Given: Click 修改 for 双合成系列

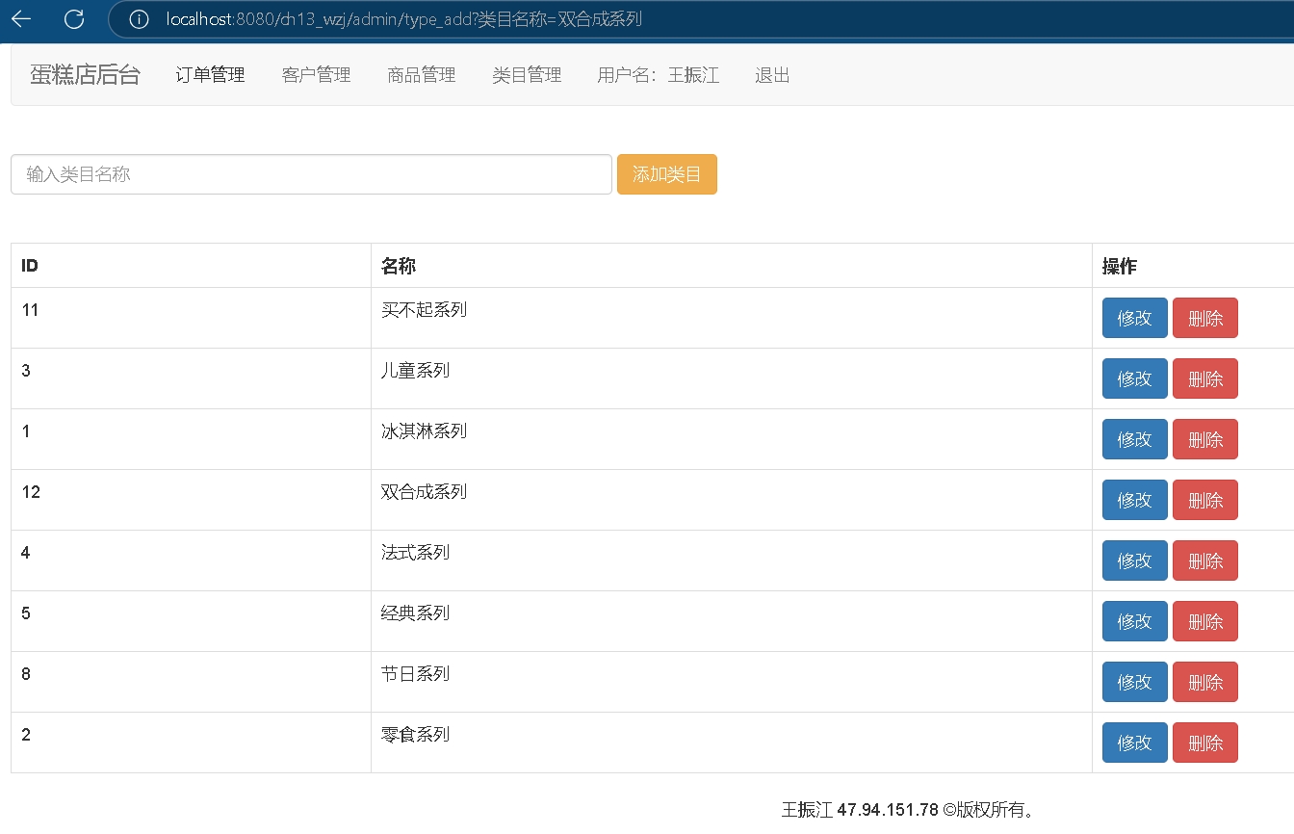Looking at the screenshot, I should click(1134, 500).
